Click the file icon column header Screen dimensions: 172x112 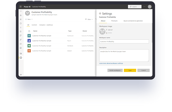pos(29,31)
